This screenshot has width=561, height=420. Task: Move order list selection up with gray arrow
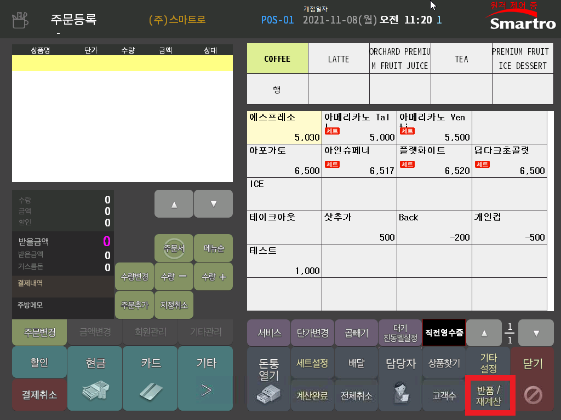(174, 204)
